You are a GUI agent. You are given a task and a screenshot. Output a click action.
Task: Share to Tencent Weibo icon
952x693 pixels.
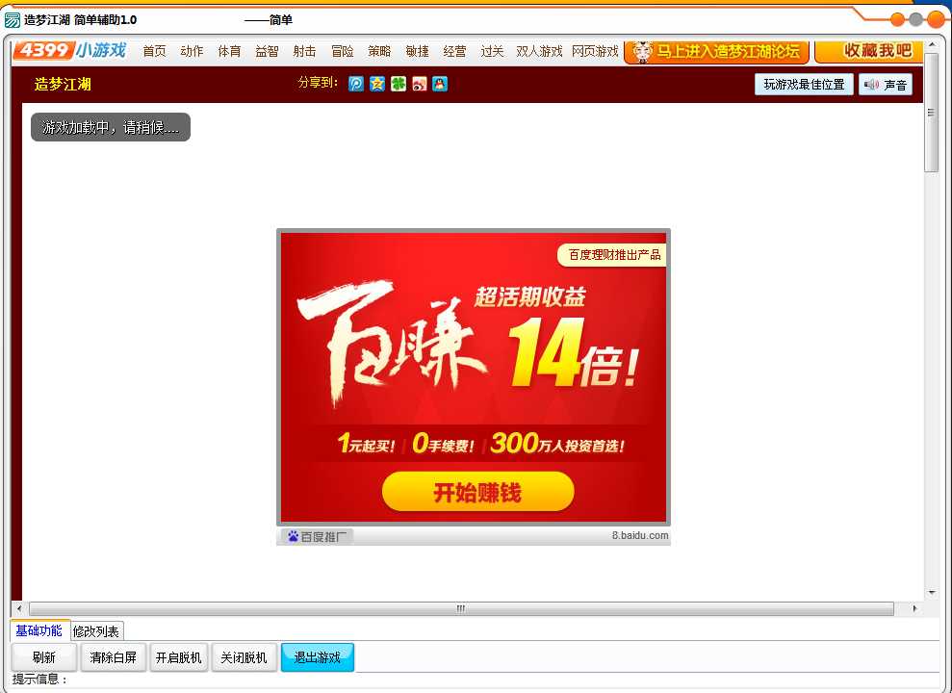[x=356, y=84]
